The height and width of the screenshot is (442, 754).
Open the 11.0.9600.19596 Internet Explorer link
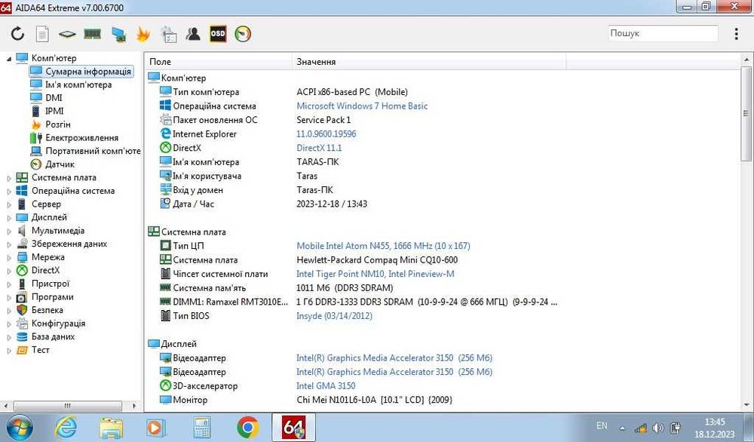326,134
